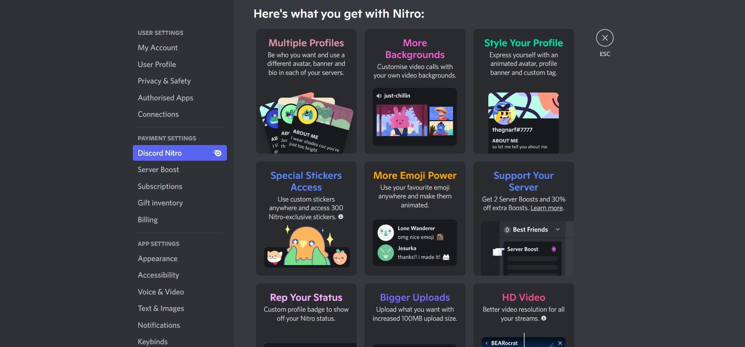
Task: Open the Appearance app settings
Action: 157,258
